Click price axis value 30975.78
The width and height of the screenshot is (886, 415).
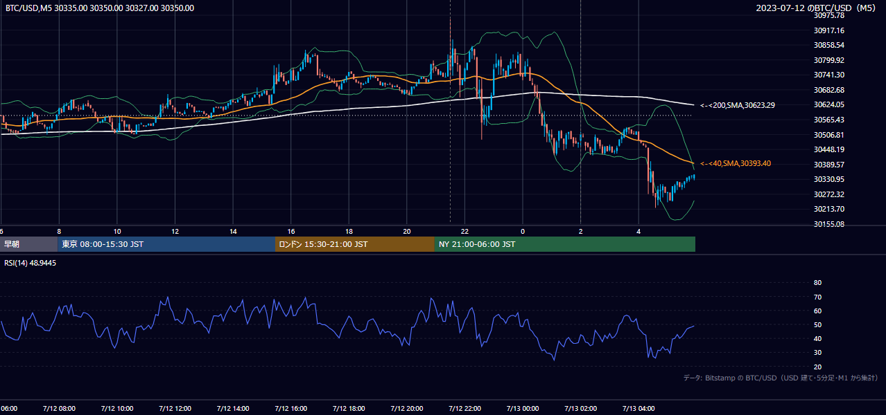click(x=829, y=15)
